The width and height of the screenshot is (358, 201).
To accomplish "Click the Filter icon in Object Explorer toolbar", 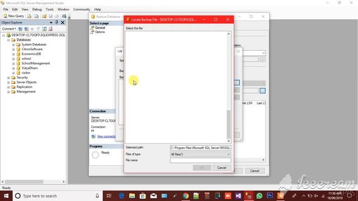I will [x=38, y=28].
